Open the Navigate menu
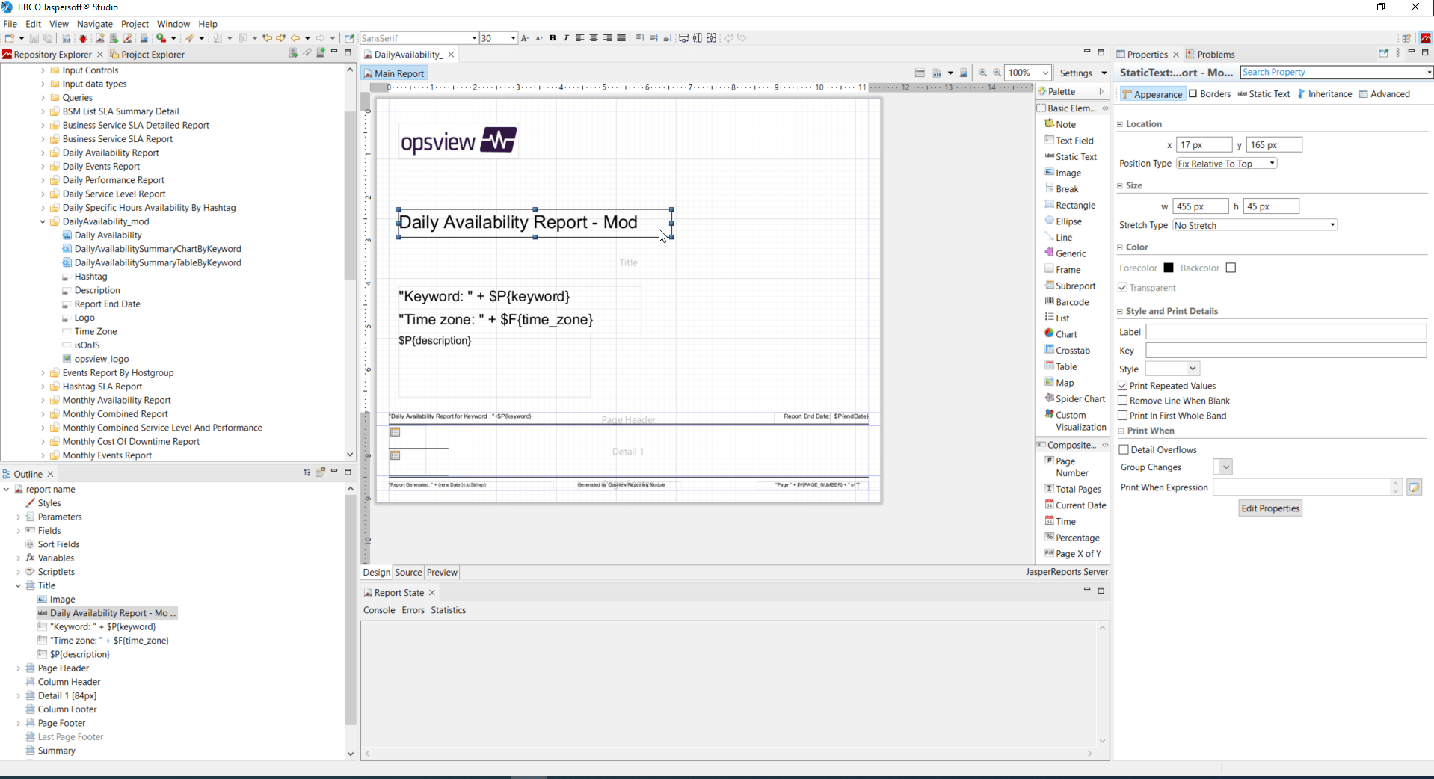 click(94, 23)
